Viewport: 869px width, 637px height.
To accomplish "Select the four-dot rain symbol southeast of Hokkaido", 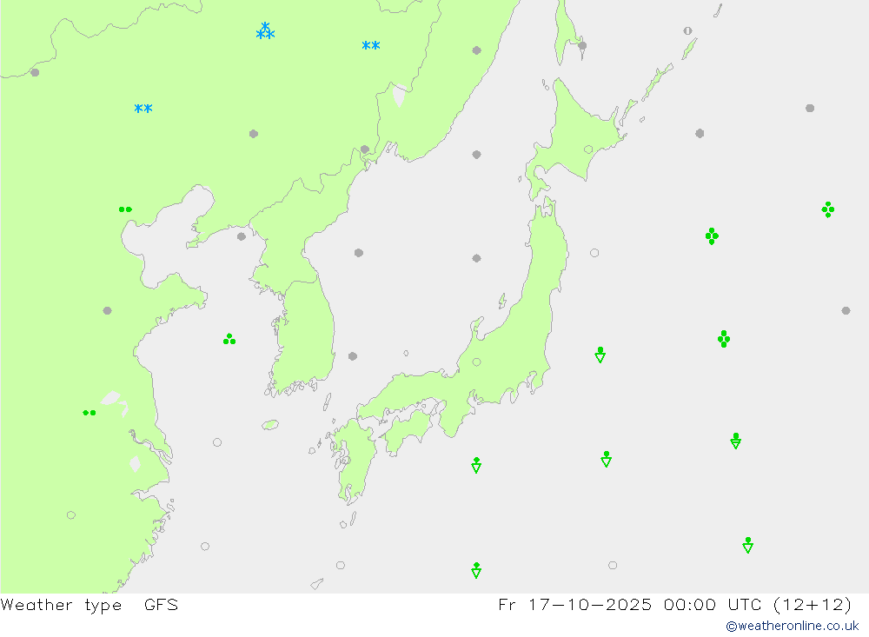I will [713, 236].
